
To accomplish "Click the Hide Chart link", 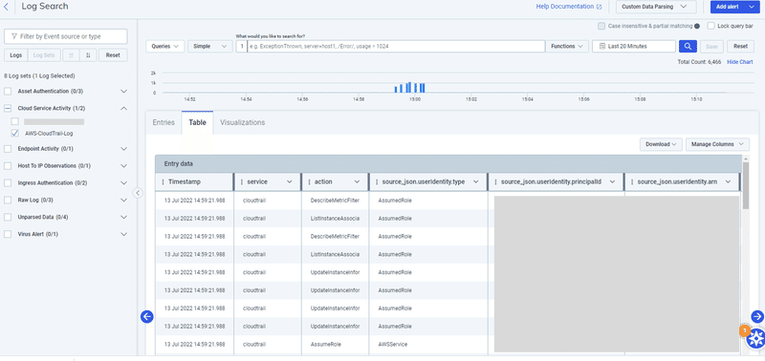I will (x=739, y=62).
